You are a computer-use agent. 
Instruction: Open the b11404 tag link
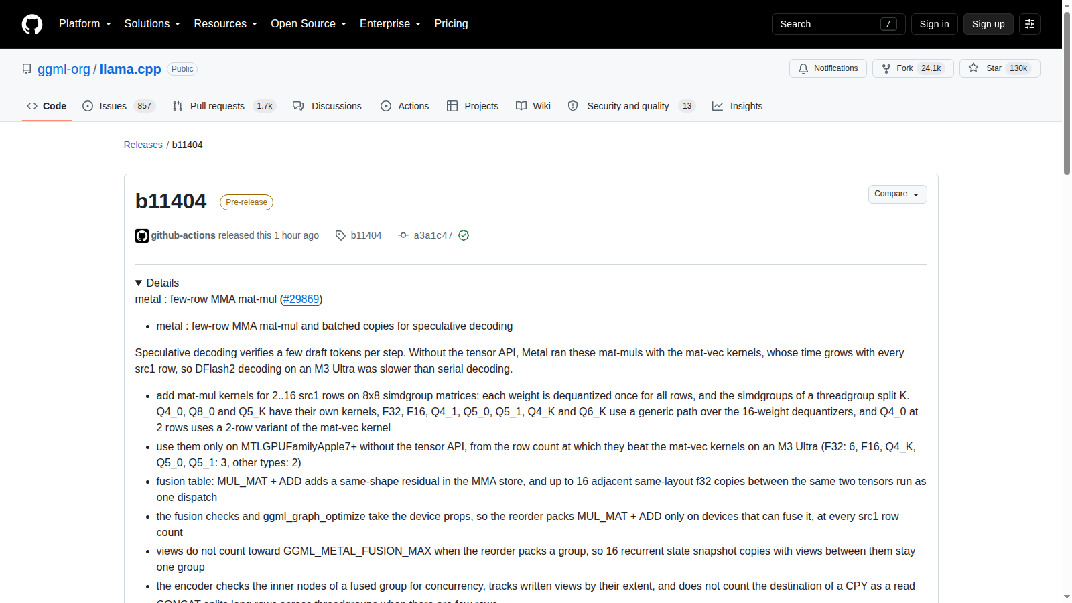pyautogui.click(x=366, y=235)
